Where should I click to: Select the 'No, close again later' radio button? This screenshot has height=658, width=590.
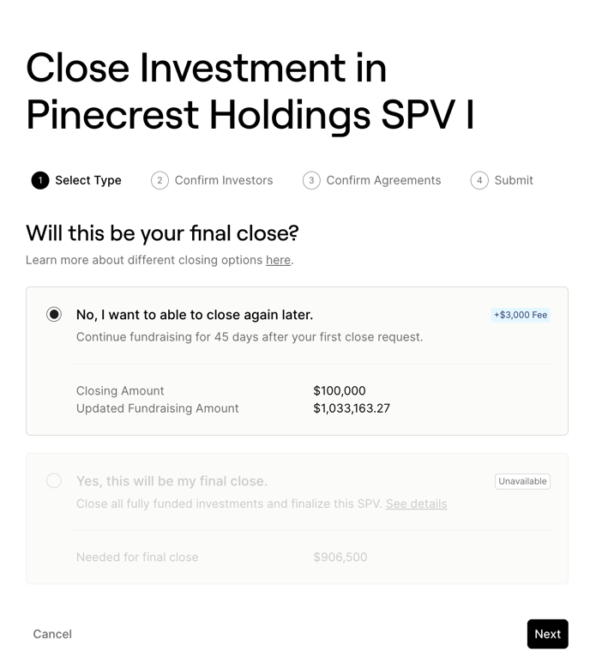54,315
